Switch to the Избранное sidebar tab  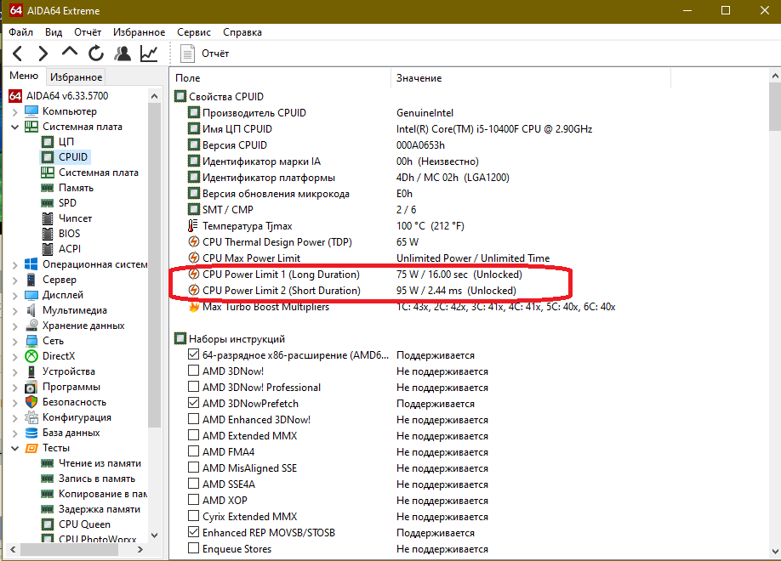tap(77, 76)
